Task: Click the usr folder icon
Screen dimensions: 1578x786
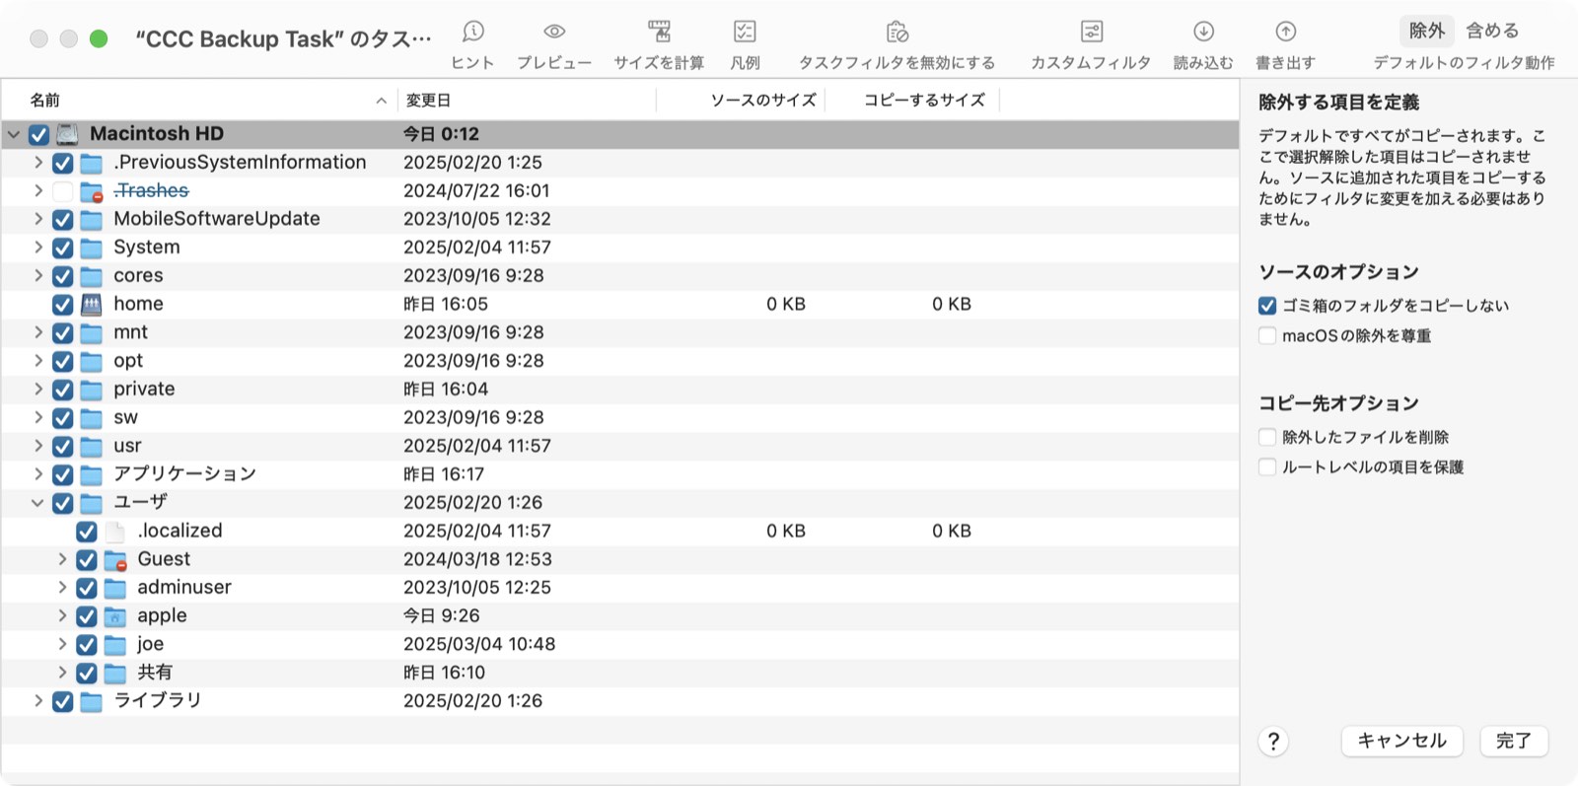Action: point(91,447)
